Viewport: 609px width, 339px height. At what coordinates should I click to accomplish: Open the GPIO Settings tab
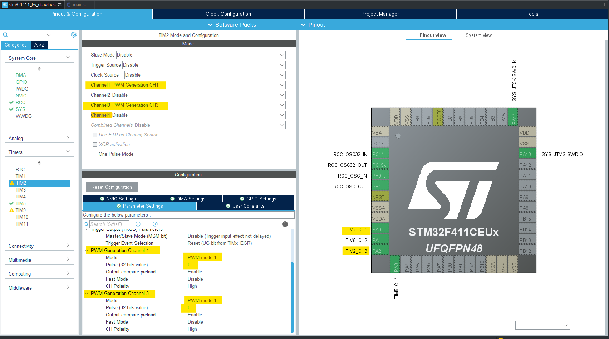258,199
